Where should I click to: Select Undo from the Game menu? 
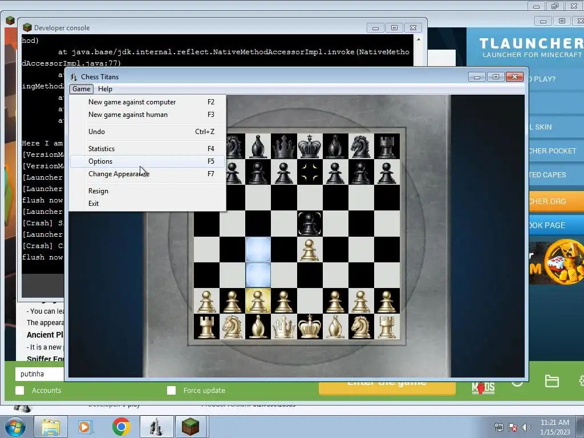pos(148,132)
